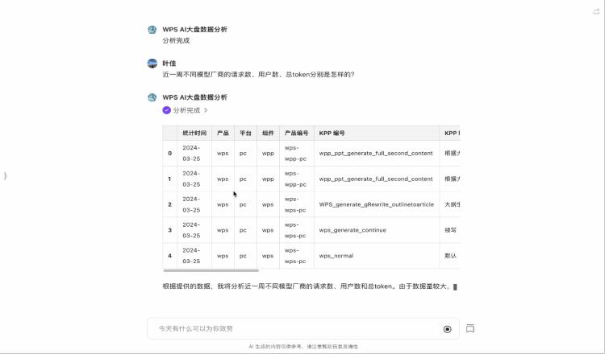The height and width of the screenshot is (354, 605).
Task: Click the WPS_generate_gRewrite_outlinetoarticle cell
Action: (376, 204)
